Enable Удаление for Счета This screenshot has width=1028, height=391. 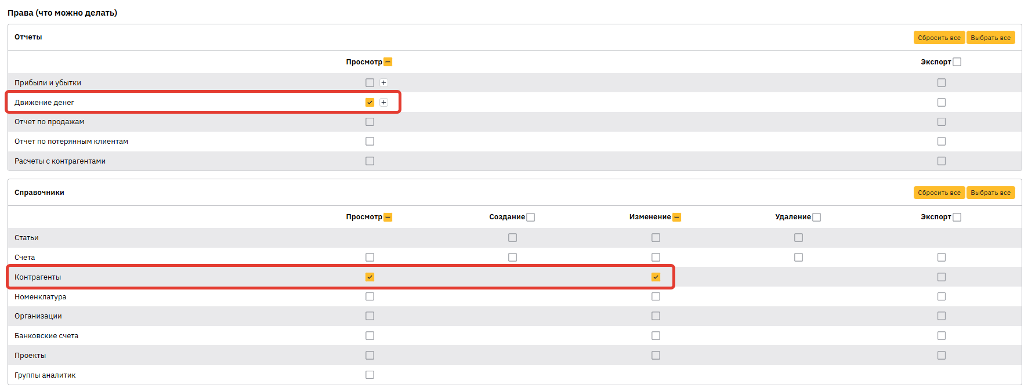tap(798, 258)
